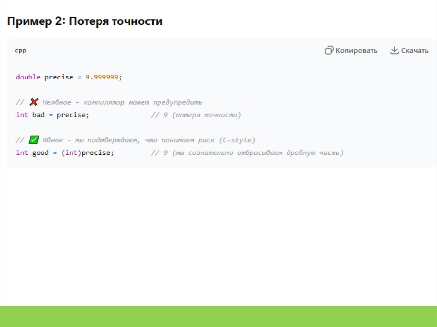Click comment 'Неявное - компилятор может предупредить'
Screen dimensions: 437x327
click(122, 102)
